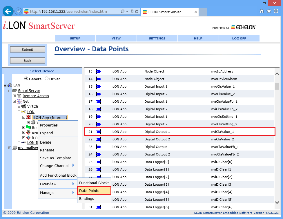Click the Remote Access telephone icon

[x=19, y=96]
